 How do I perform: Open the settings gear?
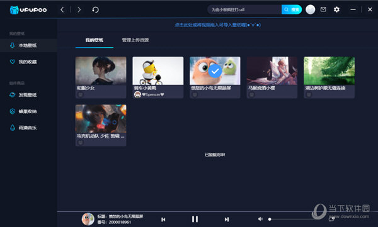[x=336, y=9]
